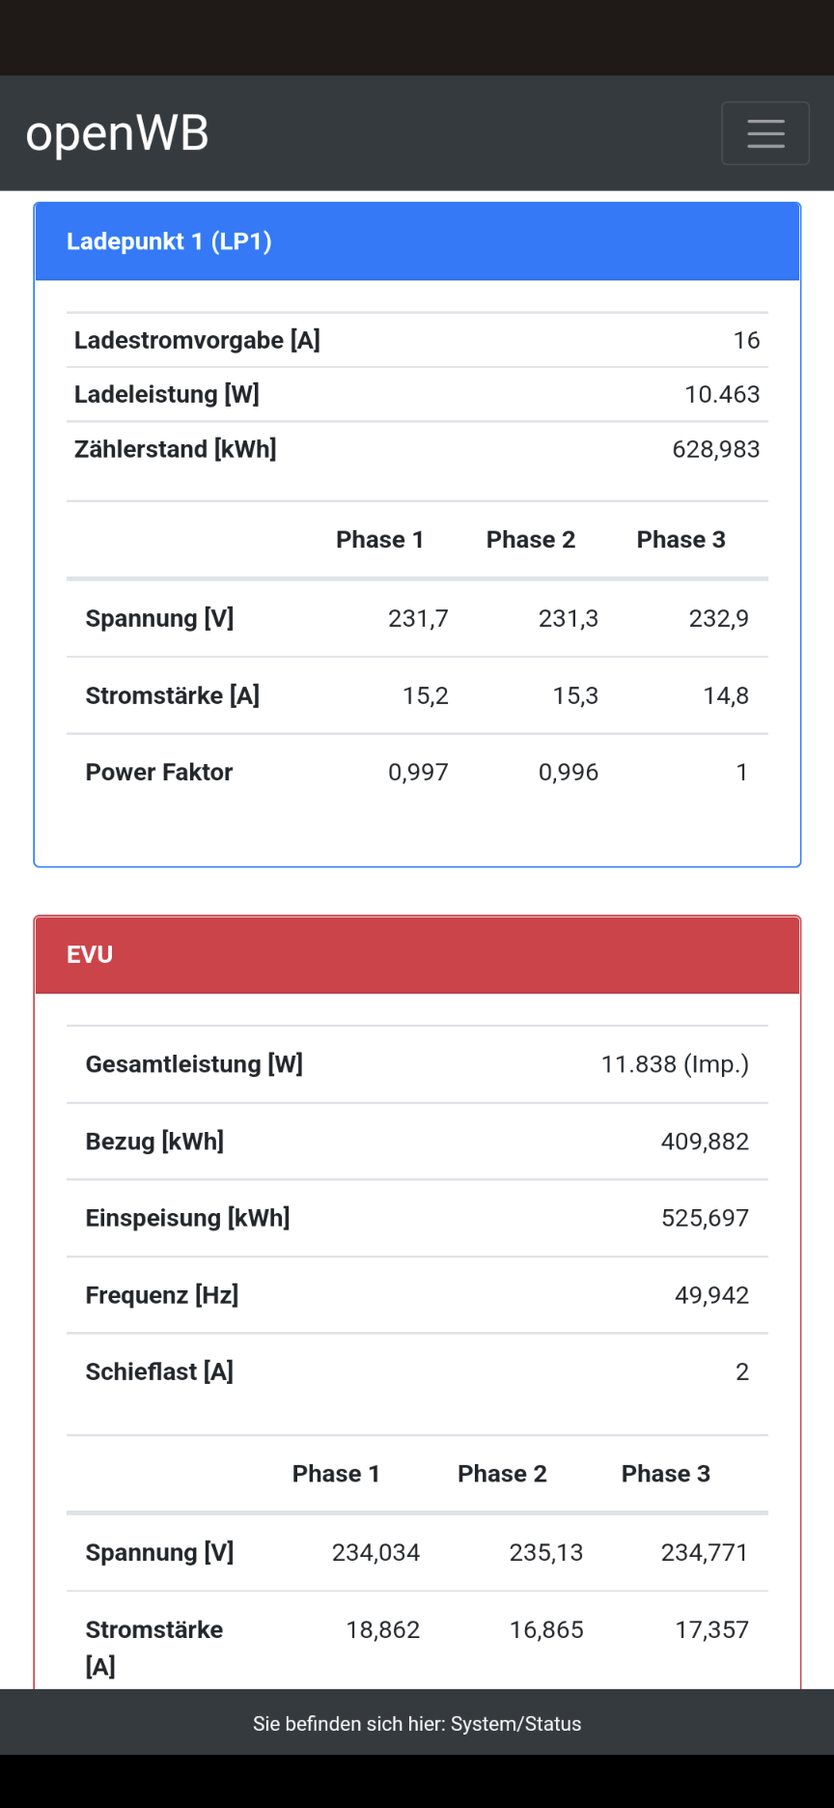The height and width of the screenshot is (1808, 834).
Task: Click the LP1 Phase 2 column header
Action: 530,540
